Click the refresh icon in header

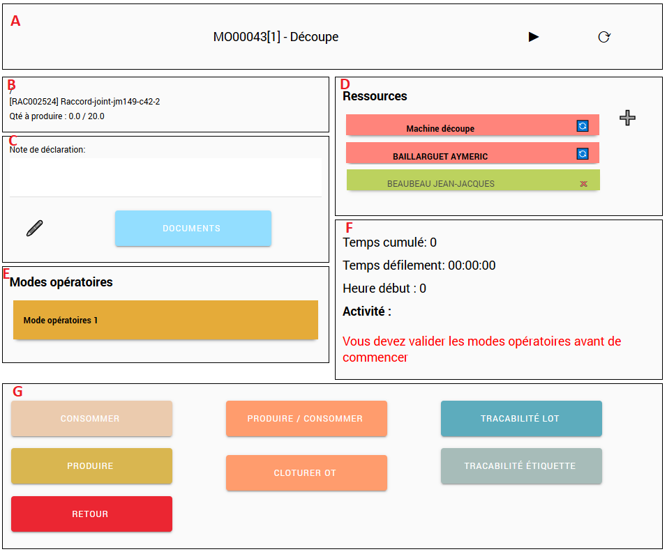click(604, 37)
